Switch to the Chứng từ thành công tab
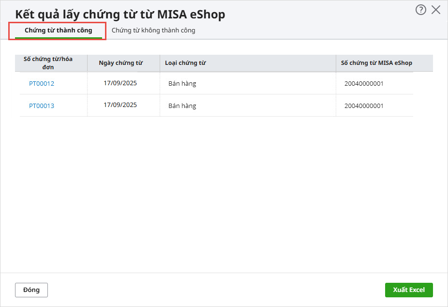This screenshot has height=307, width=448. [x=58, y=31]
